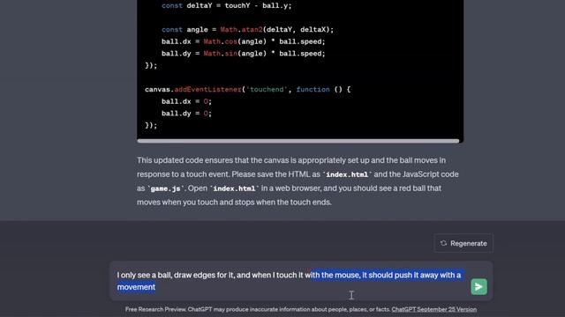Screen dimensions: 565x317
Task: Click the horizontal scrollbar under the code block
Action: click(x=298, y=141)
